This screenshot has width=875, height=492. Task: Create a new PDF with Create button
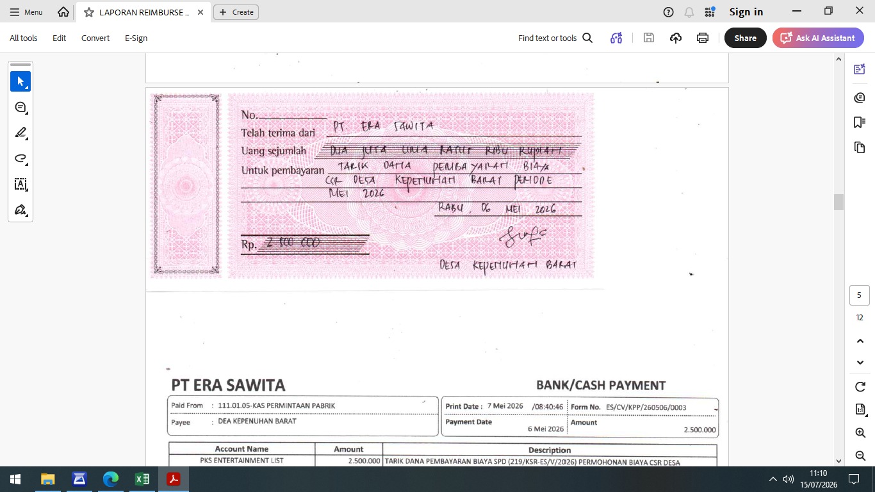point(236,12)
